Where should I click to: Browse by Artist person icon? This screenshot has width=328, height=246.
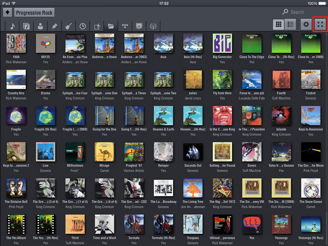click(x=40, y=25)
